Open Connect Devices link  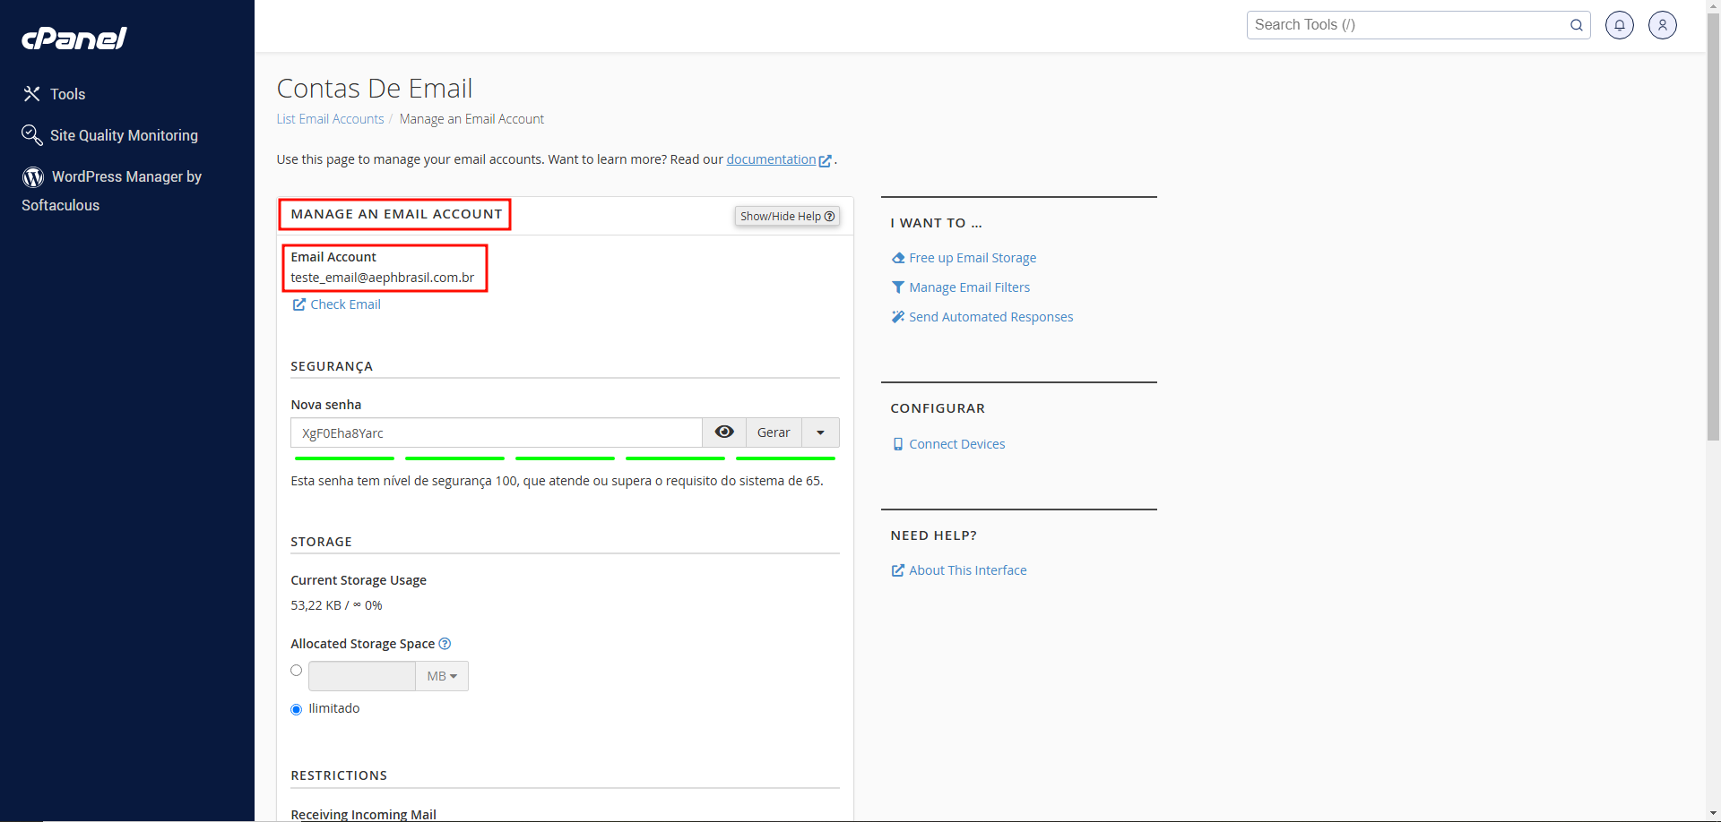[x=957, y=444]
